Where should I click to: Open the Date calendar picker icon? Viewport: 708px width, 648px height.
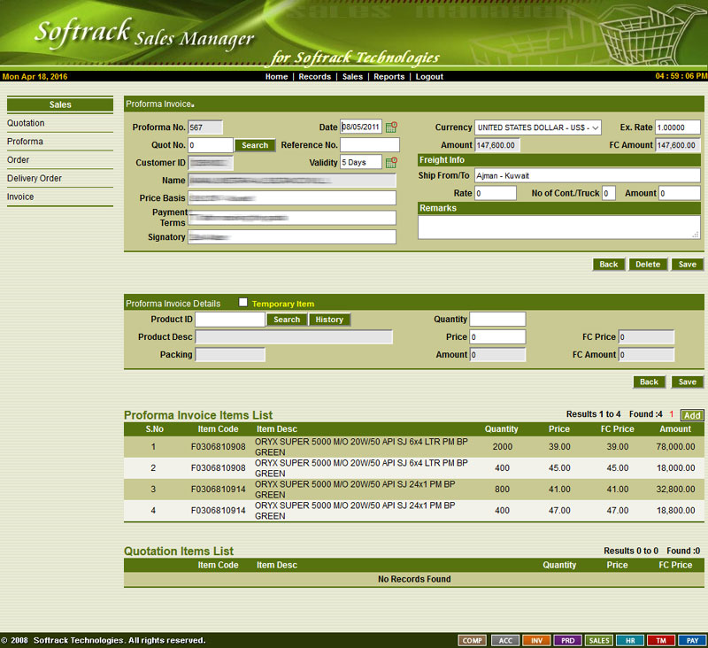pos(391,127)
